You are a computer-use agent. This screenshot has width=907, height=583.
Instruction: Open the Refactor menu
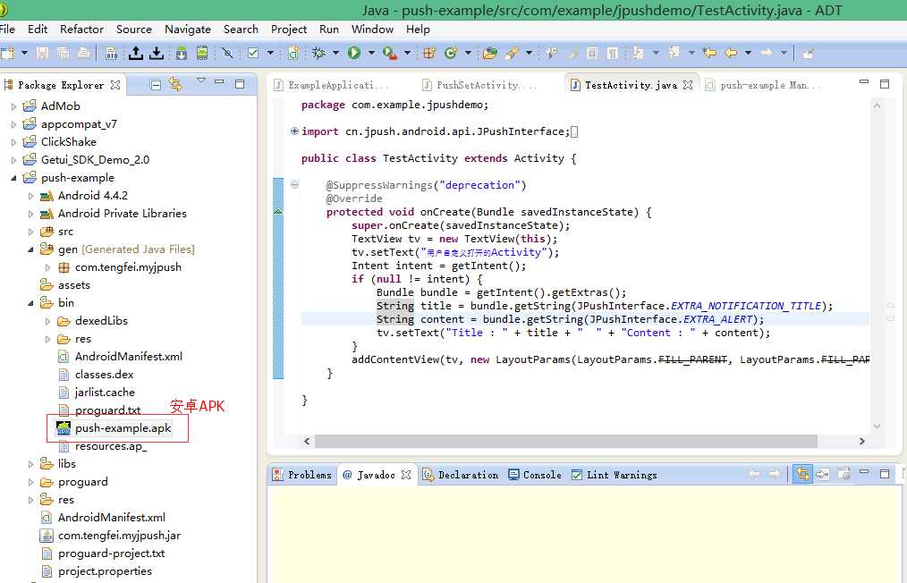(x=81, y=29)
